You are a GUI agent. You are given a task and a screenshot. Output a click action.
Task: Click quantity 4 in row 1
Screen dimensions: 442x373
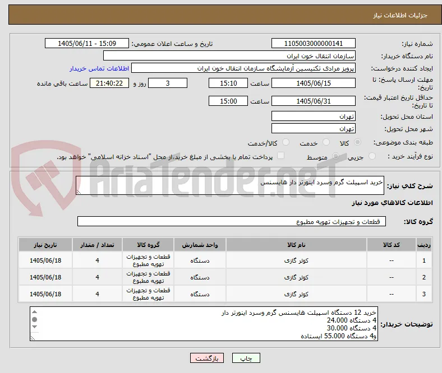pyautogui.click(x=97, y=260)
